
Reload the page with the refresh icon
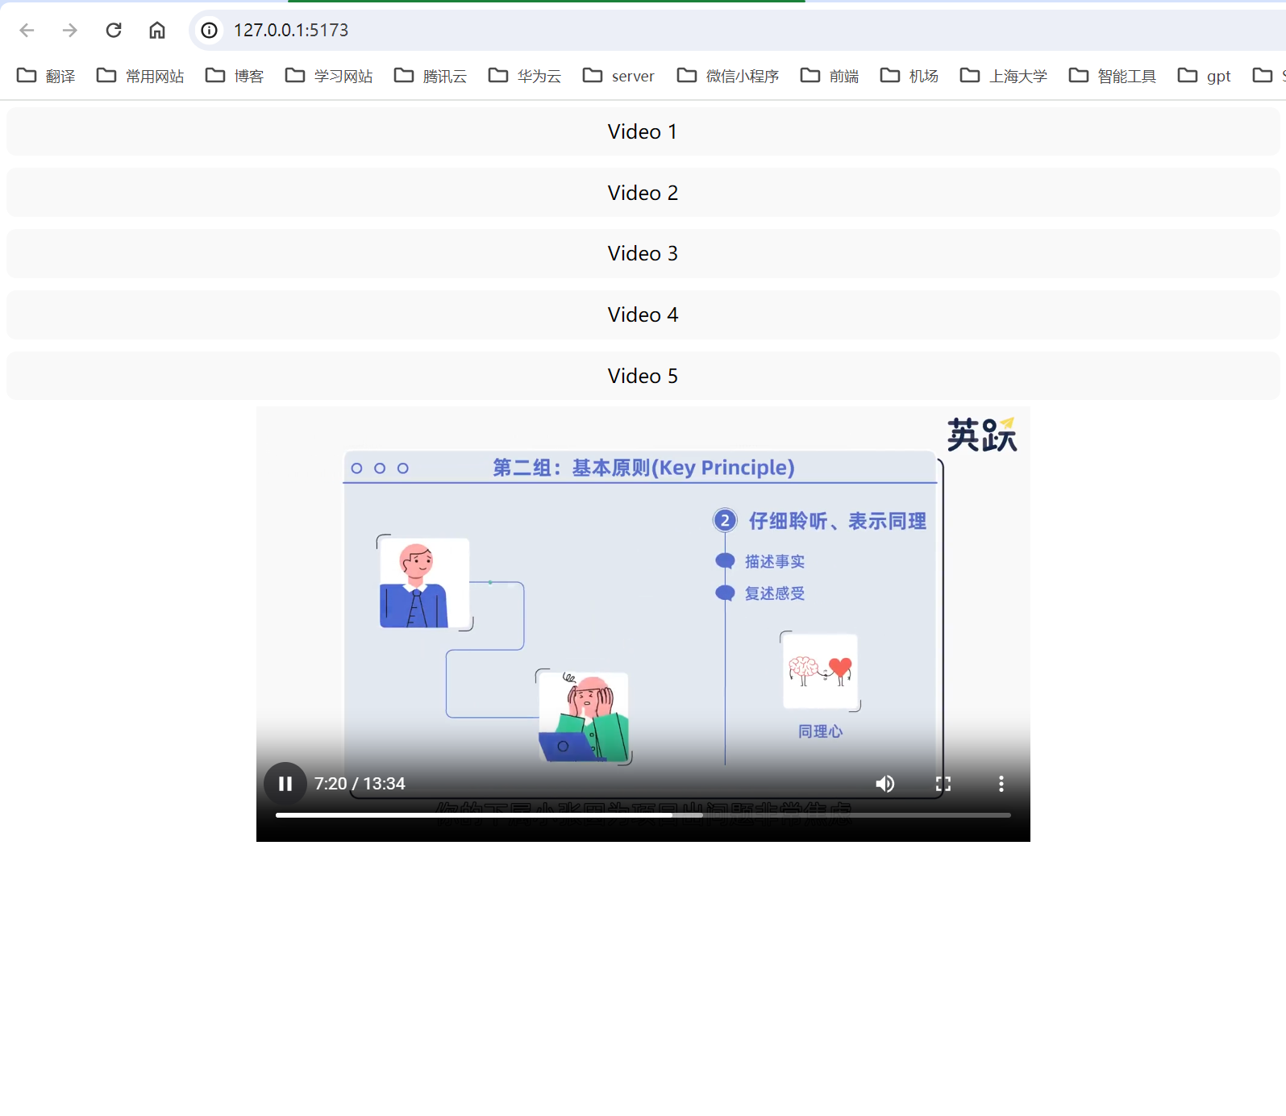point(114,30)
